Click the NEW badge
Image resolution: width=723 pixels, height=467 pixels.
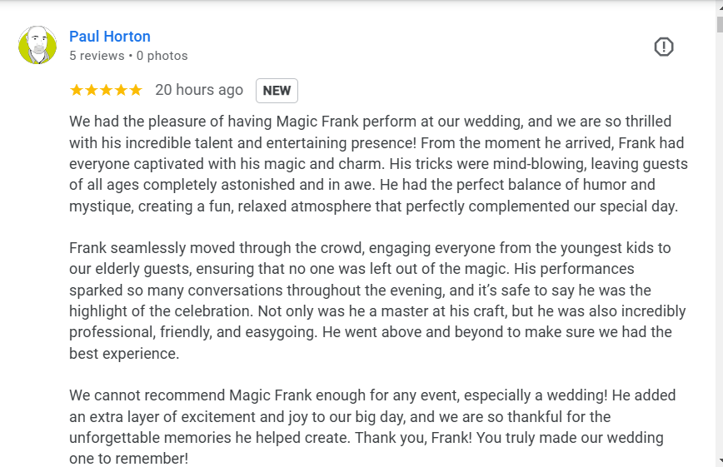pos(277,91)
